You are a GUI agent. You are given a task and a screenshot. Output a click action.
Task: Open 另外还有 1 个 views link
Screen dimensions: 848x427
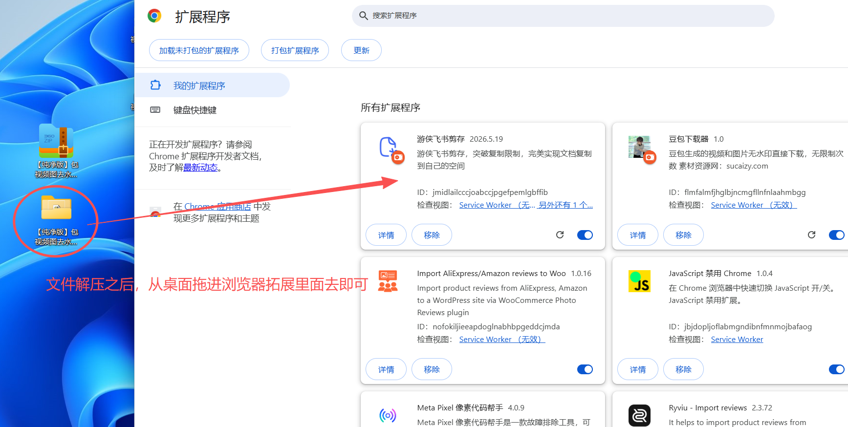[565, 205]
